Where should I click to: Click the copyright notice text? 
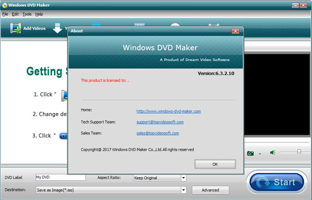[137, 149]
